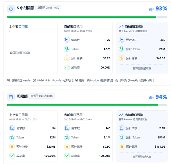Click the 1.5M Token value
The image size is (171, 164).
point(107,49)
